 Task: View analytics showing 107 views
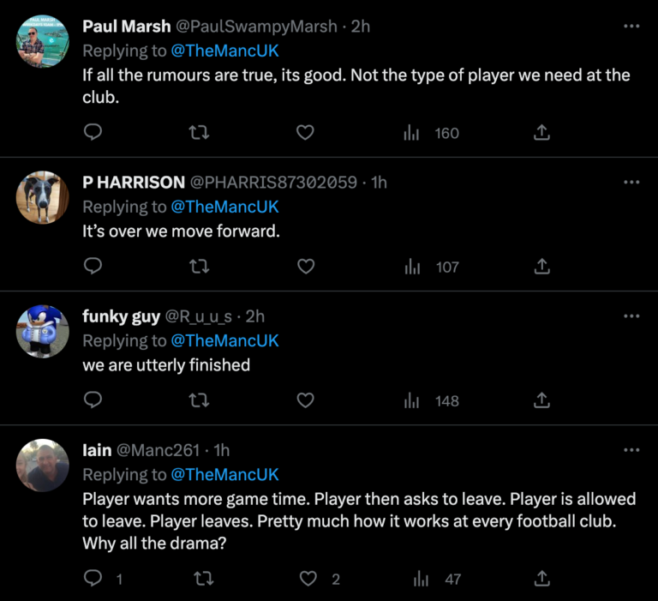pos(432,267)
